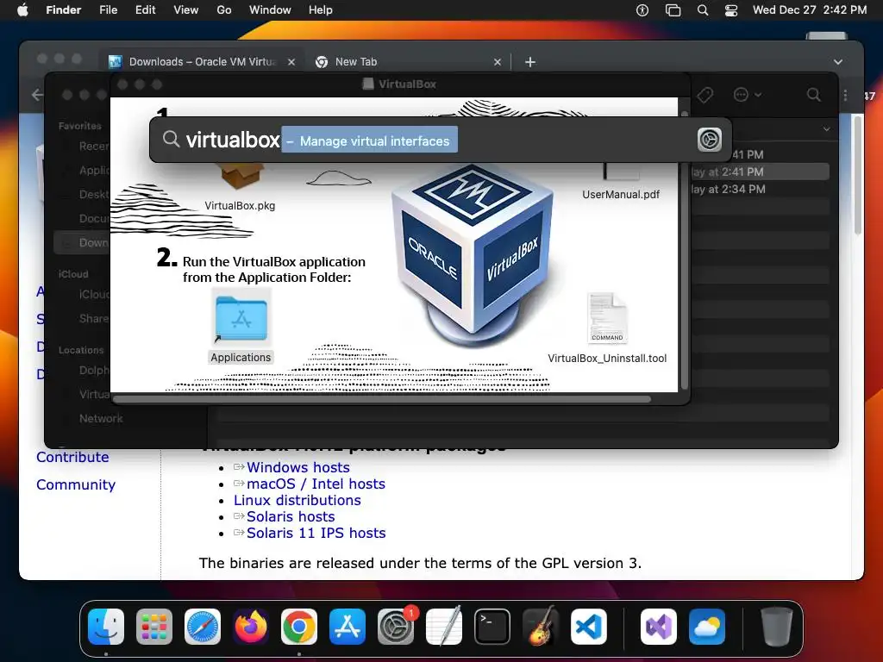Open System Settings from the Dock
Screen dimensions: 883x662
pos(396,627)
